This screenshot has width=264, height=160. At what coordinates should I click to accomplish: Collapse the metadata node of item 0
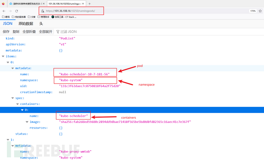pyautogui.click(x=13, y=68)
